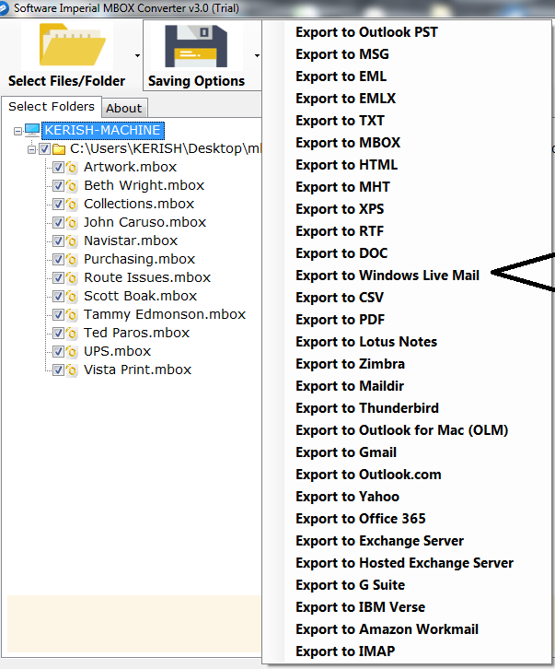The height and width of the screenshot is (669, 555).
Task: Select the KERISH-MACHINE computer icon
Action: 32,130
